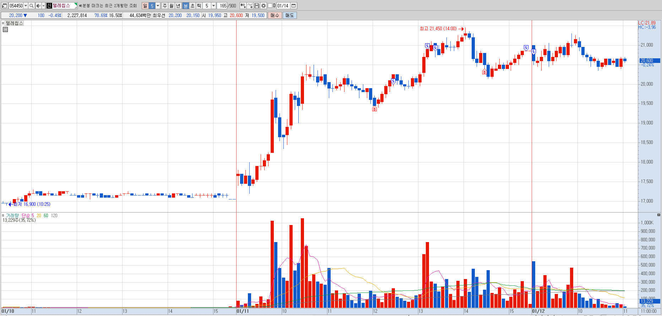Click the 01/11 date label on time axis
This screenshot has width=662, height=316.
[243, 311]
